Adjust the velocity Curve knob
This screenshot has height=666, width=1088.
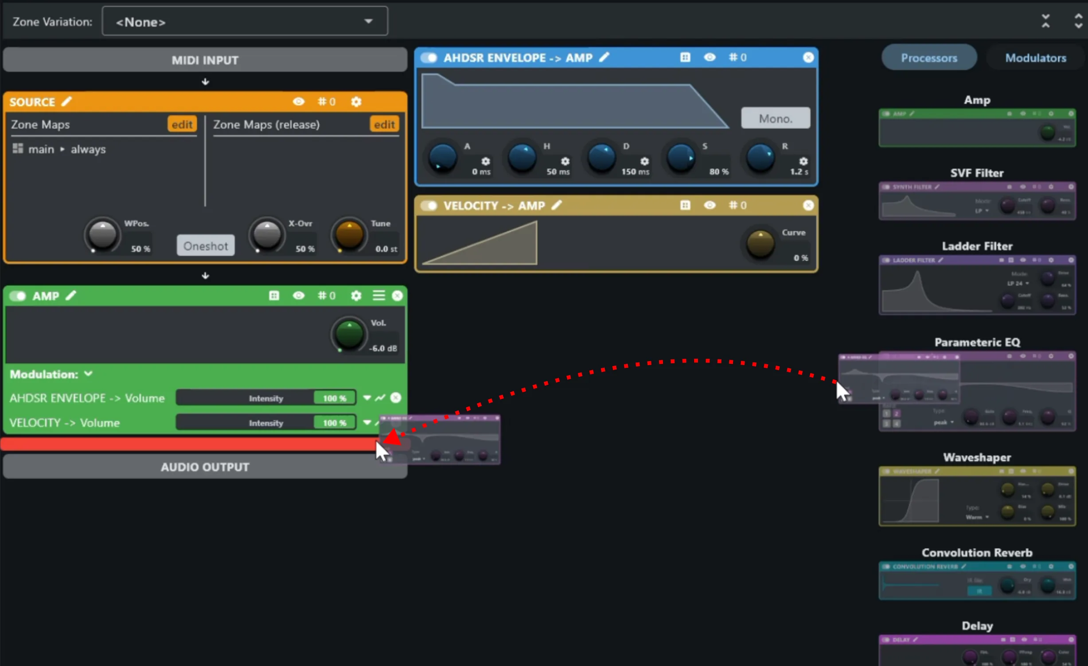(x=760, y=243)
